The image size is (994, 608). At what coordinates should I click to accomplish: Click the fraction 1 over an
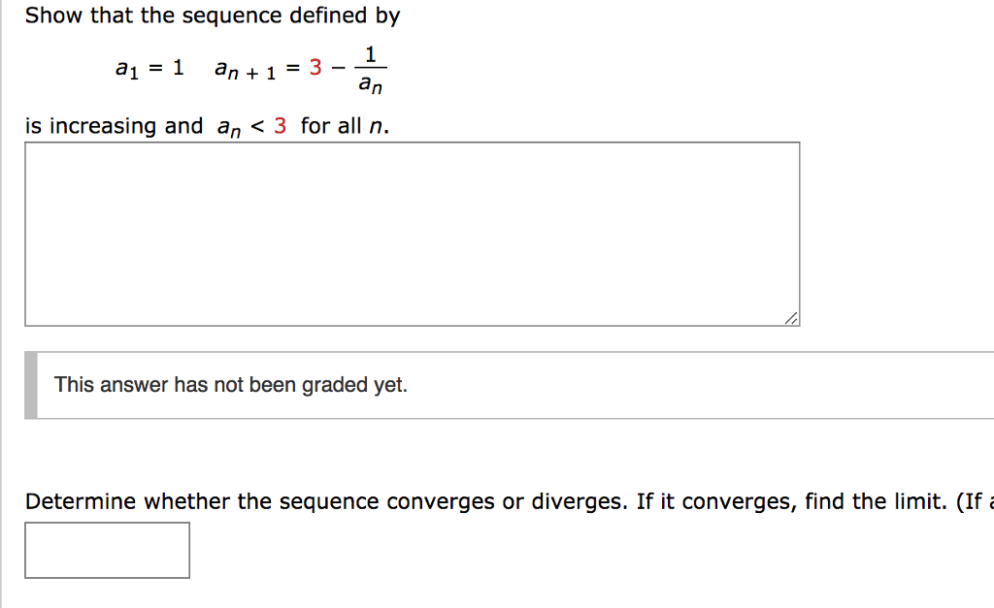tap(371, 68)
